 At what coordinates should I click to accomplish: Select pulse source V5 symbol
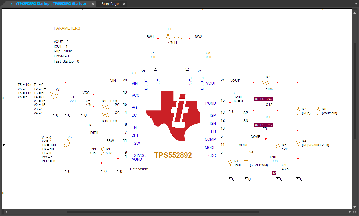pyautogui.click(x=65, y=143)
